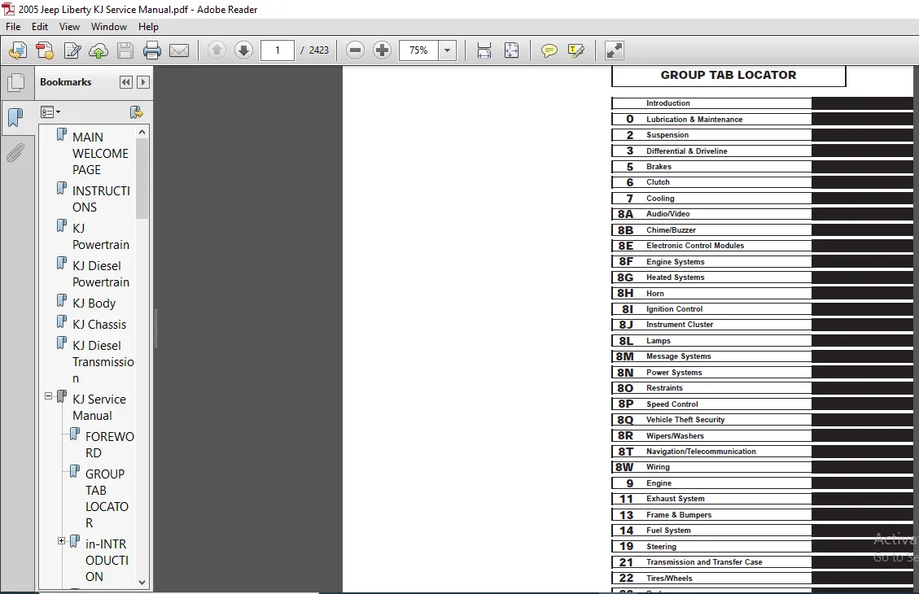Click the Transmission and Transfer Case link

[704, 562]
